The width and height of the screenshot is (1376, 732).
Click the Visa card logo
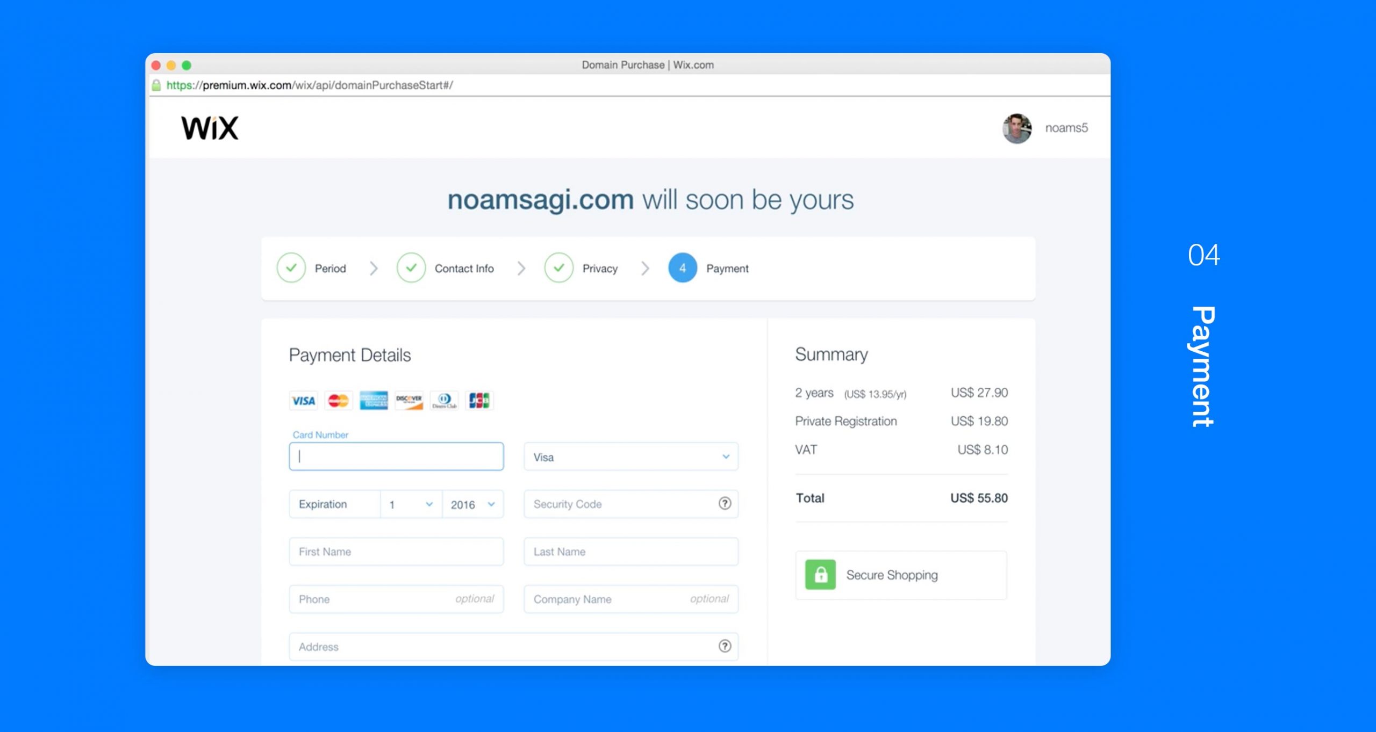pyautogui.click(x=303, y=401)
